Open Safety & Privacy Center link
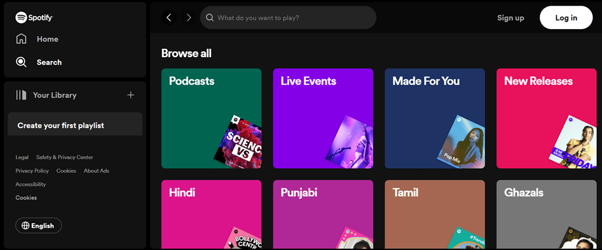 coord(64,157)
